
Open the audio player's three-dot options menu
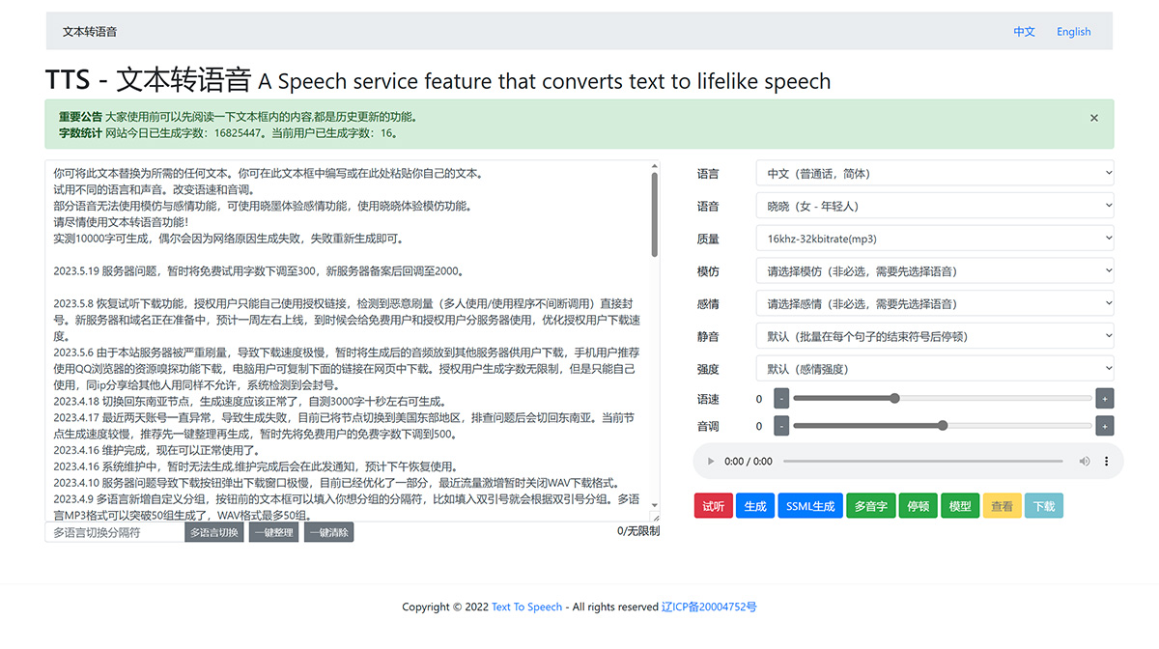click(x=1106, y=461)
